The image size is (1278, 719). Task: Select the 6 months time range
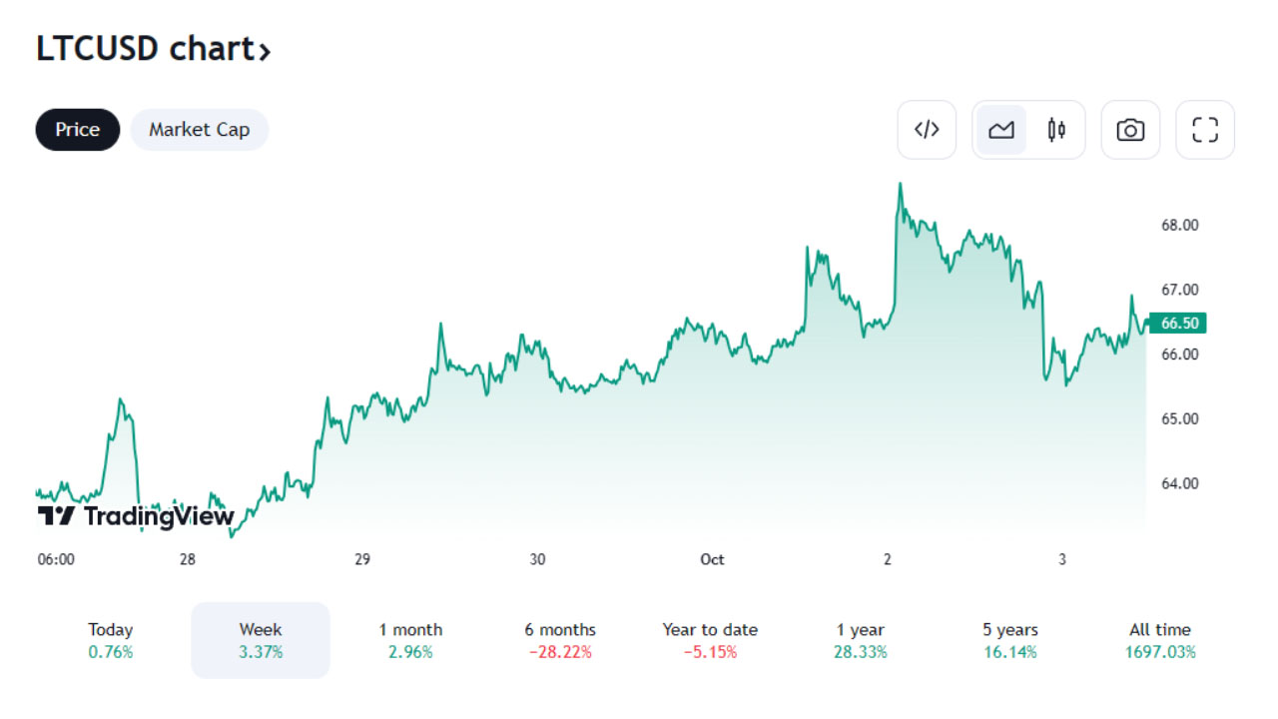560,640
